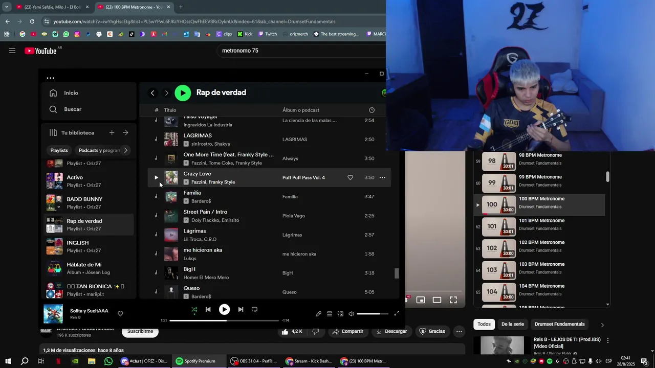Open the Piola Vago album link
655x368 pixels.
coord(294,216)
